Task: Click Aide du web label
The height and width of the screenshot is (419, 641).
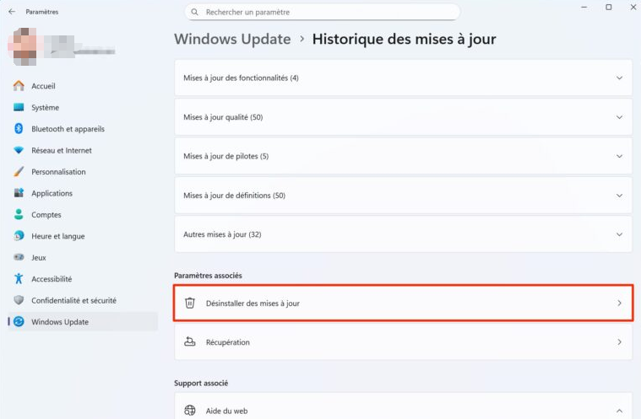Action: pos(227,411)
